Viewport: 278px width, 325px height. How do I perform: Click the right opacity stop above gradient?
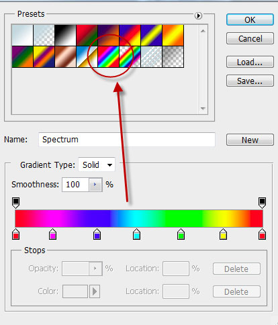(x=262, y=203)
